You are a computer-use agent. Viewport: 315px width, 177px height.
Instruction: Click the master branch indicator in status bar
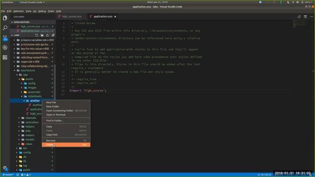coord(8,175)
